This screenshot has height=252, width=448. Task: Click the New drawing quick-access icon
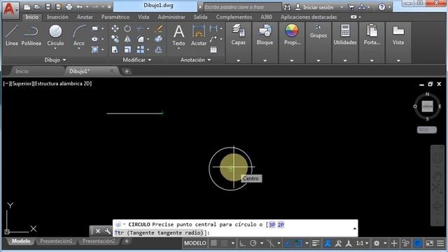pyautogui.click(x=27, y=7)
